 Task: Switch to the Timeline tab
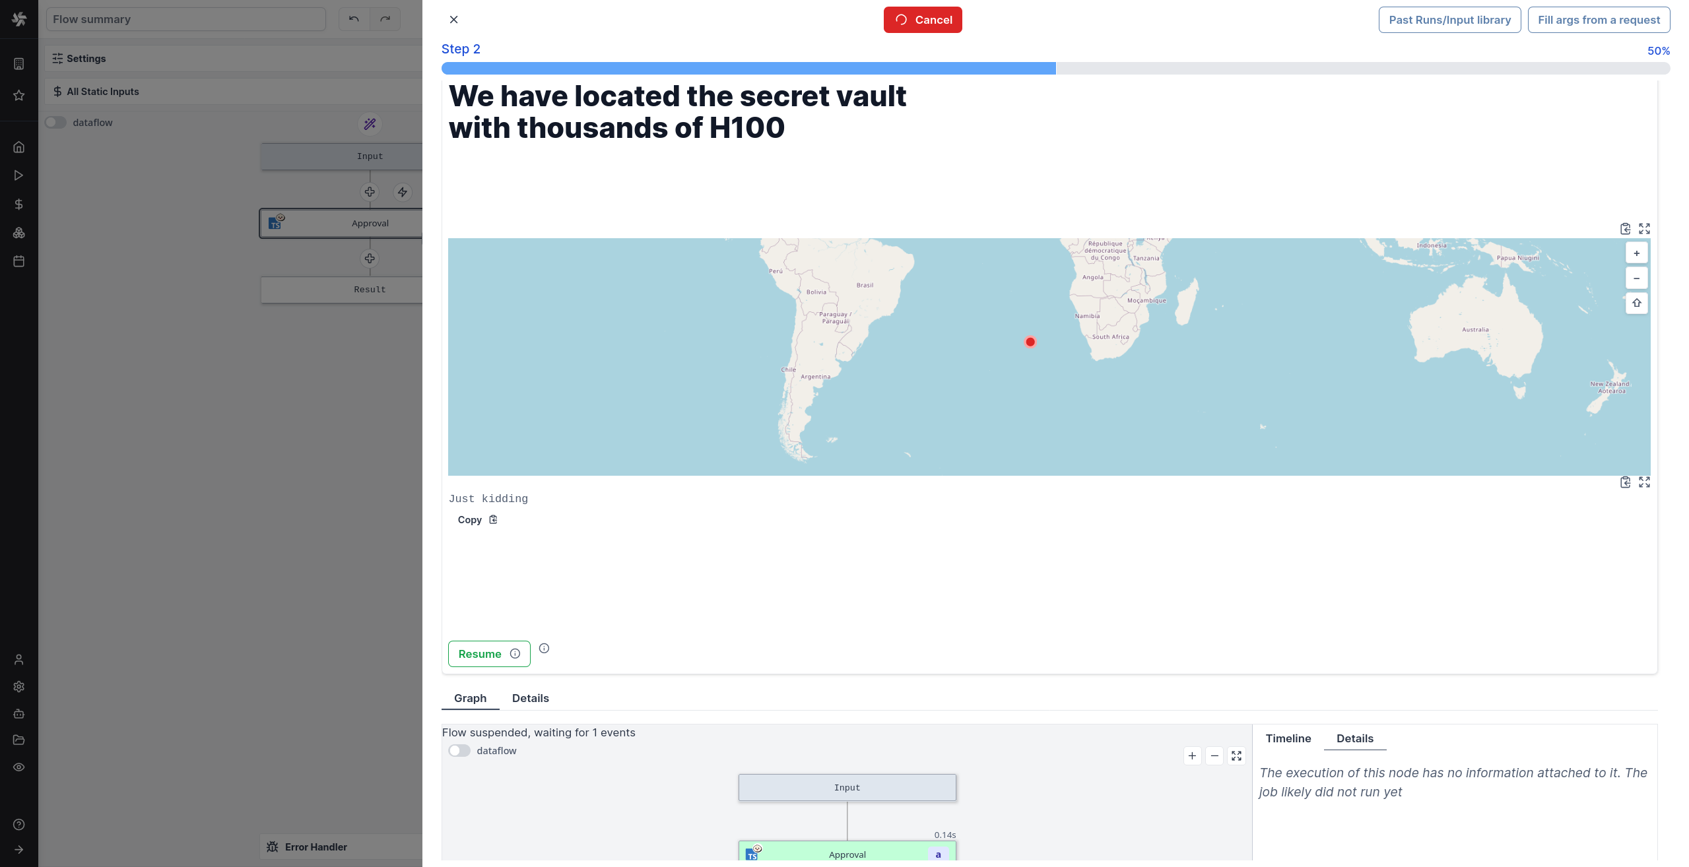pyautogui.click(x=1288, y=738)
